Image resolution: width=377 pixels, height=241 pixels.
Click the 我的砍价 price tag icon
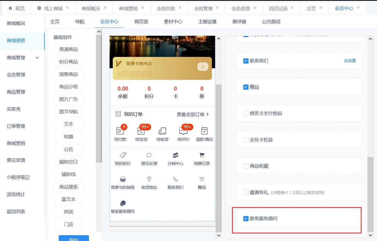123,155
